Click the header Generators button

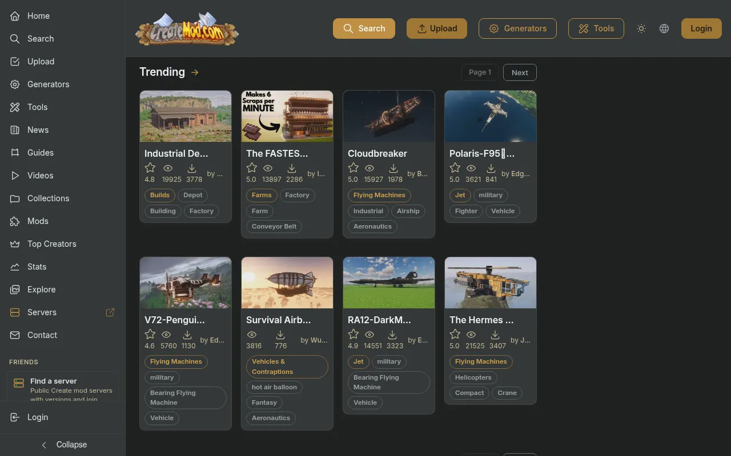[x=517, y=28]
